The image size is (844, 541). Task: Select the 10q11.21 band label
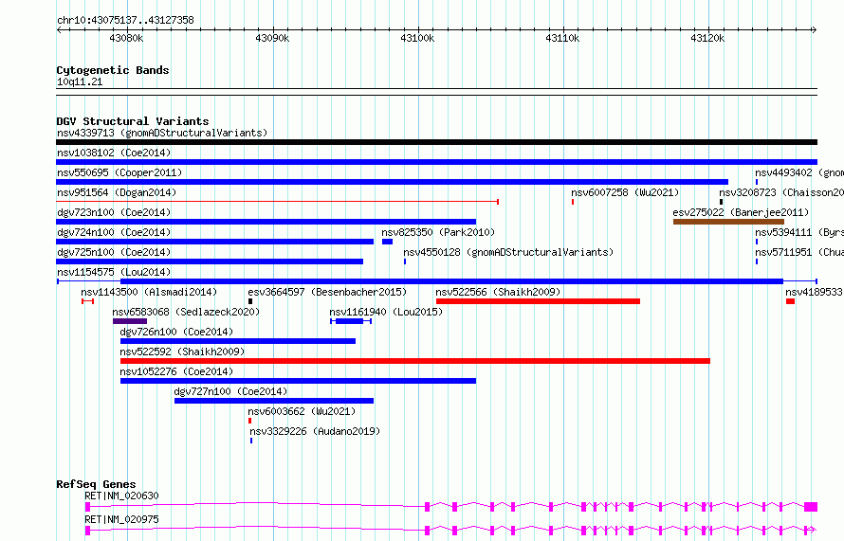coord(80,81)
